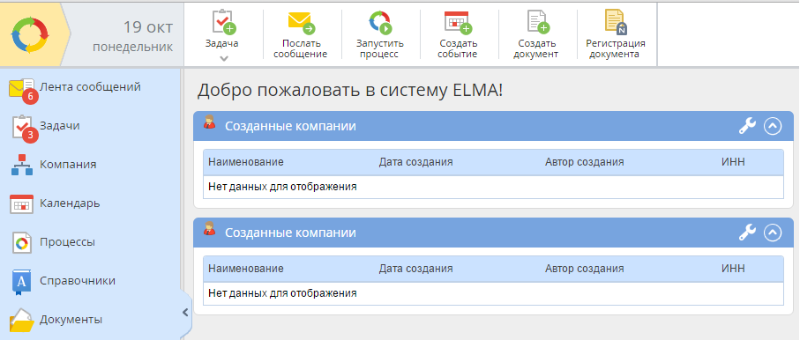Click the Добро пожаловать в систему ELMA heading
The image size is (800, 340).
(x=350, y=90)
